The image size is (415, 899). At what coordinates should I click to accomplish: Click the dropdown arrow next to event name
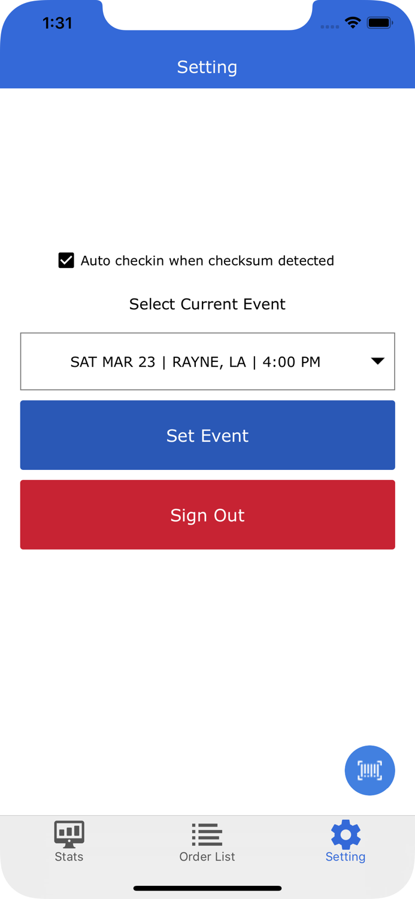tap(378, 361)
